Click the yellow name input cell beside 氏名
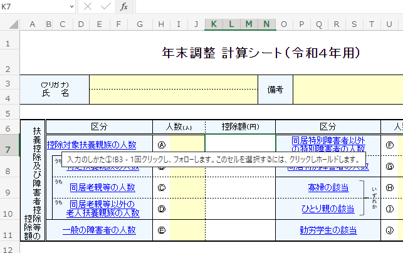The width and height of the screenshot is (403, 253). 174,97
